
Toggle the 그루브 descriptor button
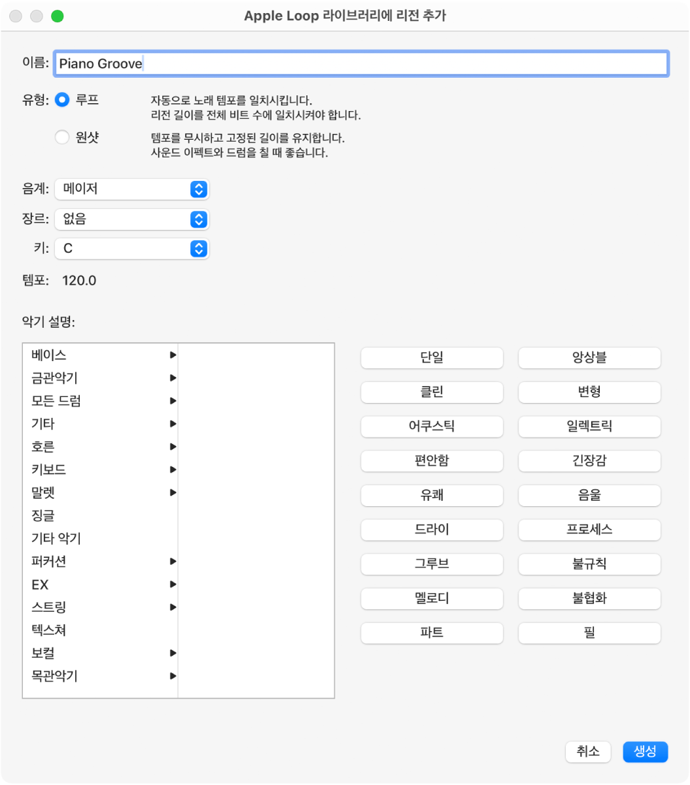click(x=432, y=564)
